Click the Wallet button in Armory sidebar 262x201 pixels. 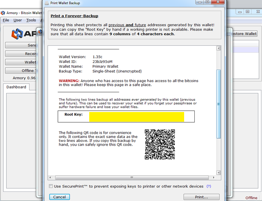21,62
